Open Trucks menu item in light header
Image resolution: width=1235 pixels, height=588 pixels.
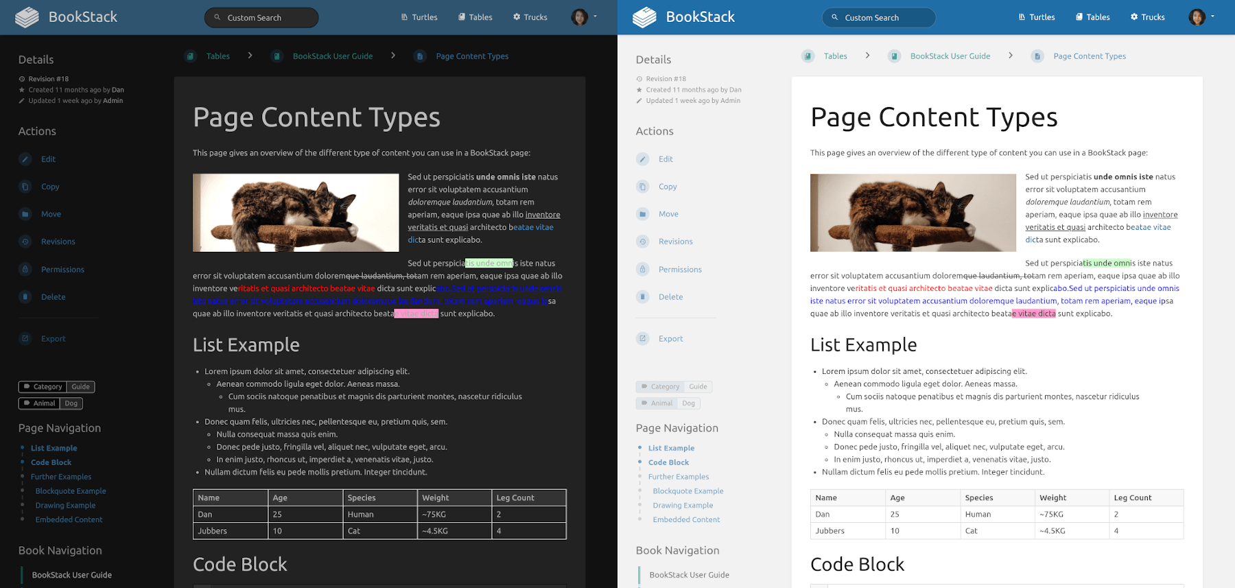click(x=1147, y=17)
